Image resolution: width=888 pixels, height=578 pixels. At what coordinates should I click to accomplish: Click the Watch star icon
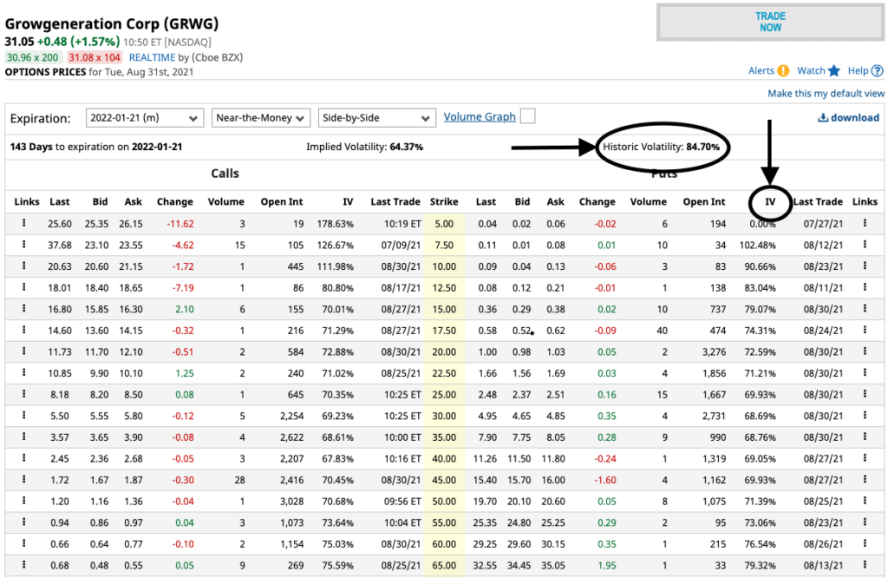coord(833,71)
